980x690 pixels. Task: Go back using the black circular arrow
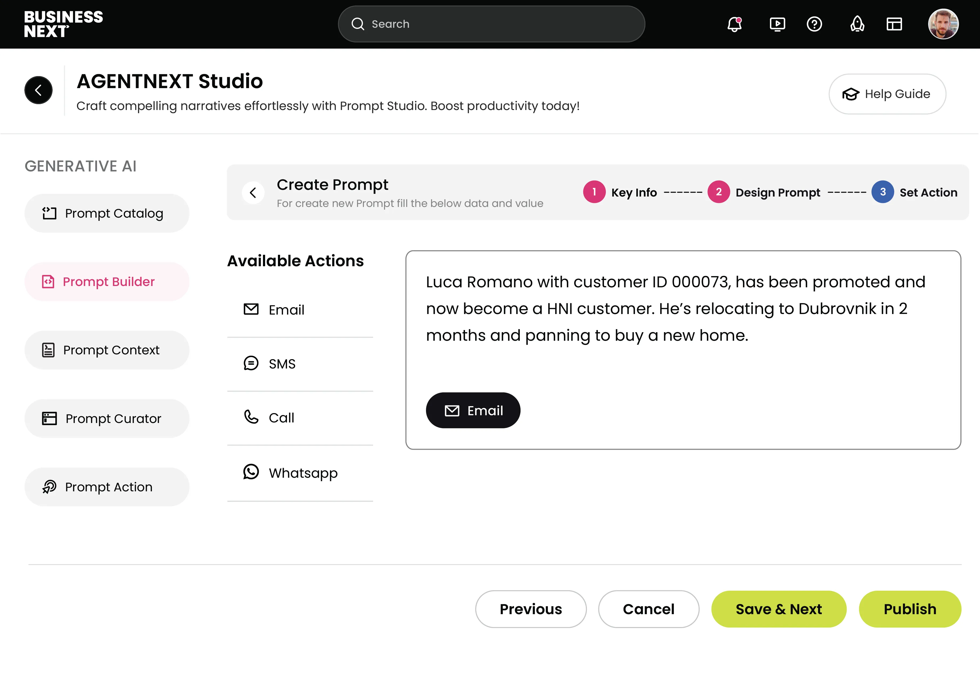(x=38, y=91)
